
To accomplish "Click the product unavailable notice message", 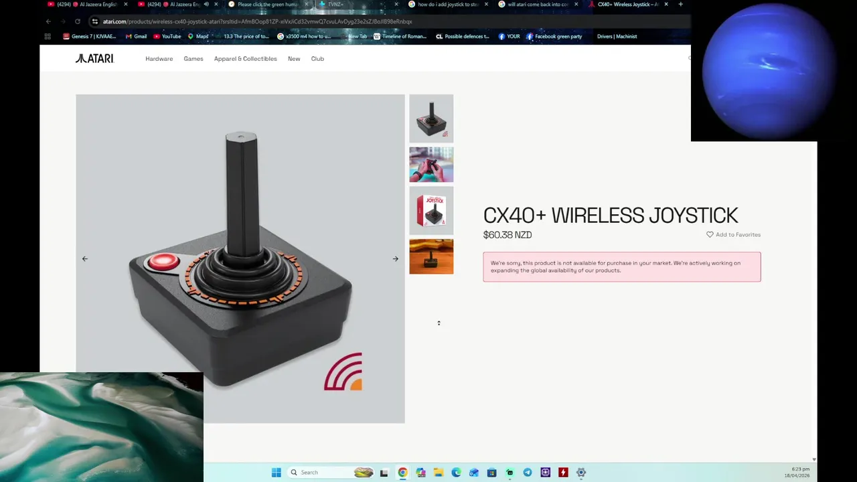I will (x=622, y=266).
